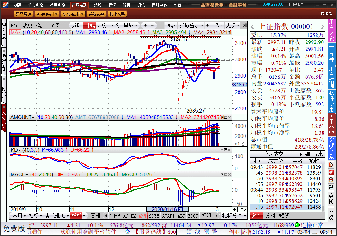
Task: Close the AMOUNT indicator panel
Action: 229,117
